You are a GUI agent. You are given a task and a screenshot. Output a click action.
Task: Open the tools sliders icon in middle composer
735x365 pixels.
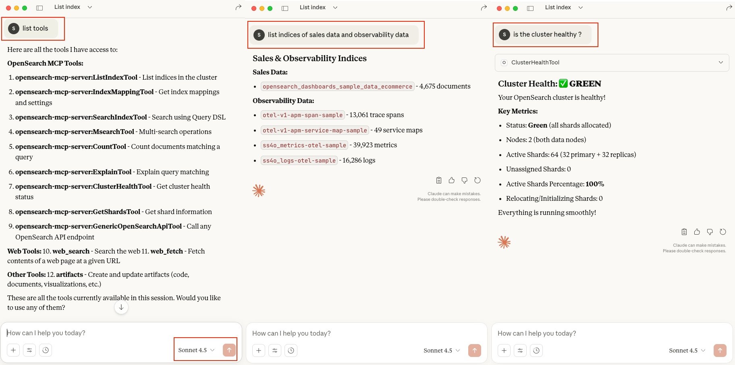pos(275,351)
